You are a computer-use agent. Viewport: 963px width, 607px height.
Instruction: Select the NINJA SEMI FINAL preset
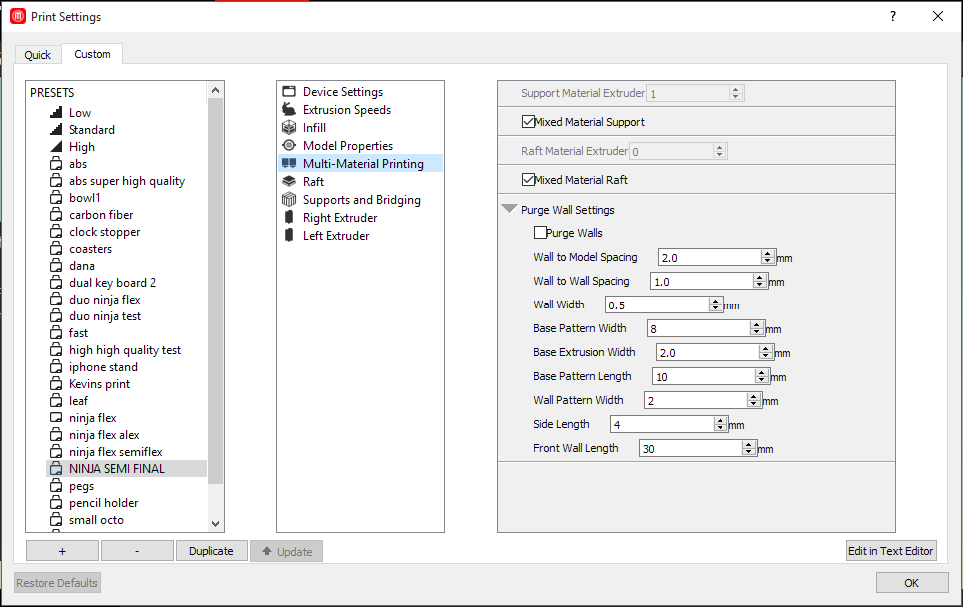click(x=116, y=469)
